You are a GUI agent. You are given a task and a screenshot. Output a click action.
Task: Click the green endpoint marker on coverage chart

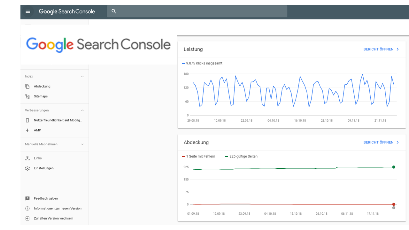(x=394, y=167)
